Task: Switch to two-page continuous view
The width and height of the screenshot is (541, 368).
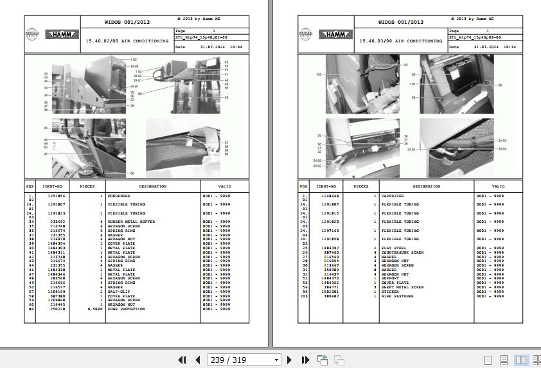Action: (x=537, y=360)
